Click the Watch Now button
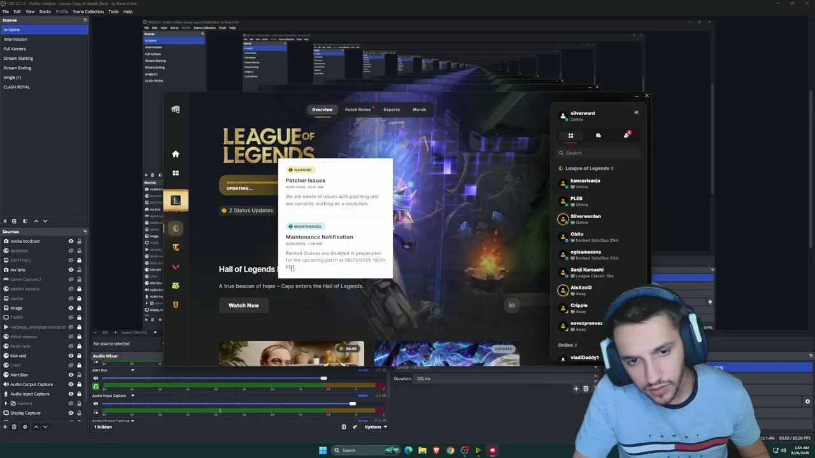815x458 pixels. [x=244, y=305]
